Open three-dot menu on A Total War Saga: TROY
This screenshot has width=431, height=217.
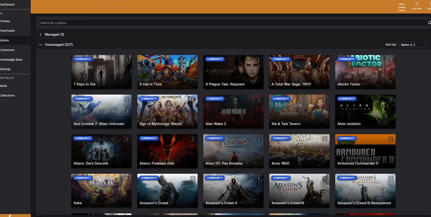click(325, 60)
